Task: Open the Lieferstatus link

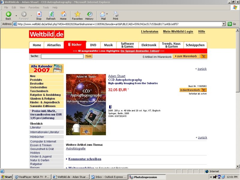Action: [x=149, y=31]
